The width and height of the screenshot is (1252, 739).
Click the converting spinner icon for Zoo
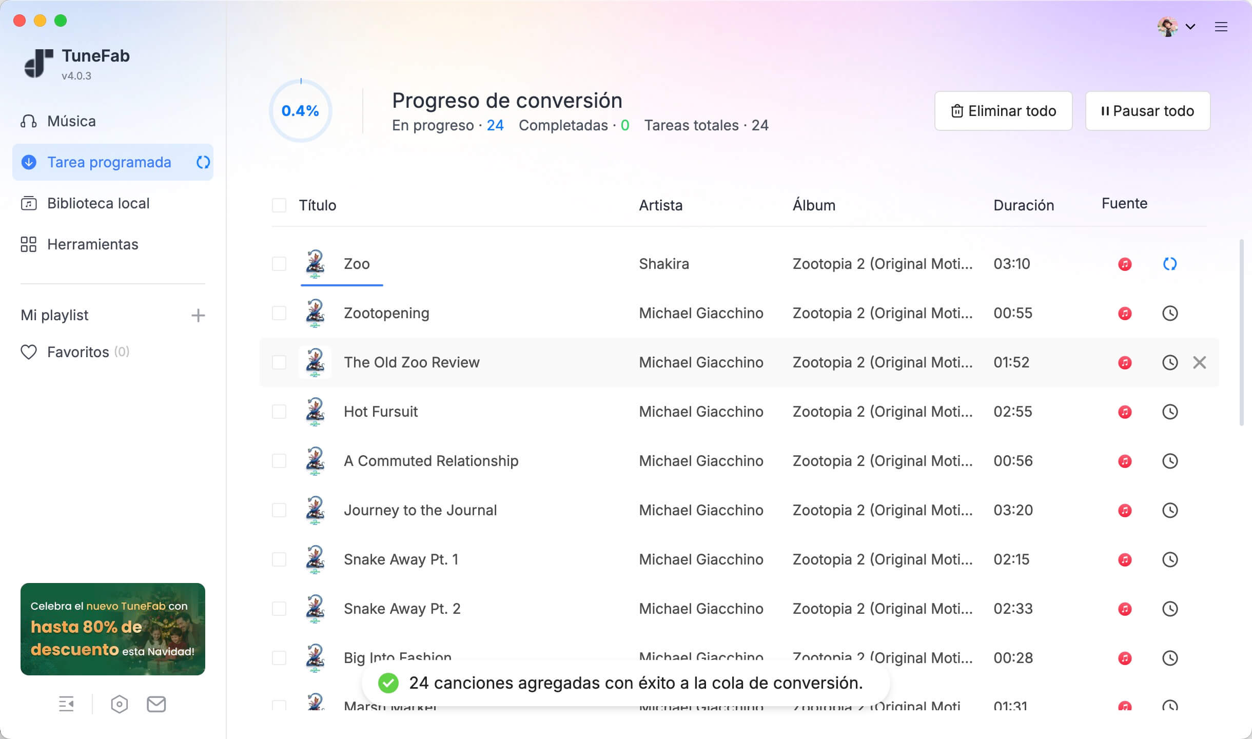click(x=1169, y=264)
